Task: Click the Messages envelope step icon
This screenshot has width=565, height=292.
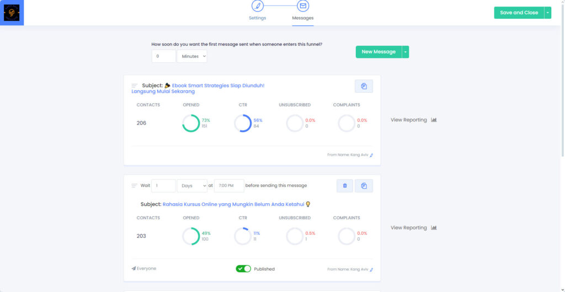Action: [303, 6]
